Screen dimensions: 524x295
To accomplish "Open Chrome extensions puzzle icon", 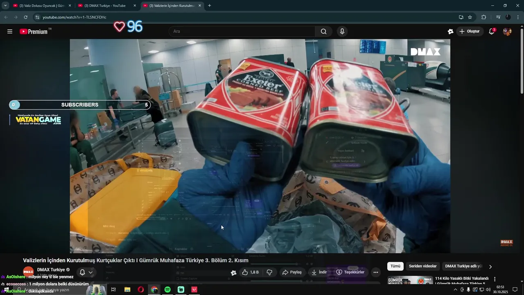I will pyautogui.click(x=483, y=17).
